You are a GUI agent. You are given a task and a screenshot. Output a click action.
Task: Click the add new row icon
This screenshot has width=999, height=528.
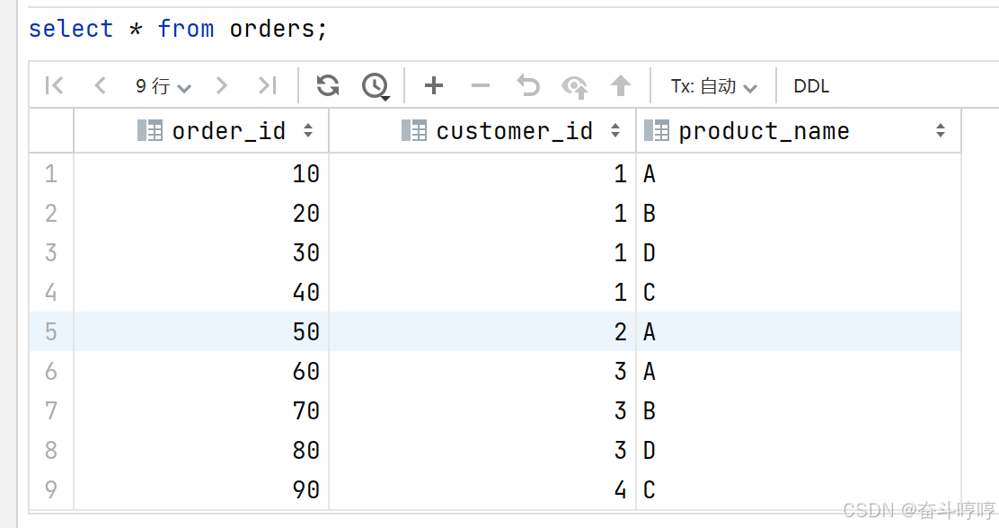coord(434,85)
